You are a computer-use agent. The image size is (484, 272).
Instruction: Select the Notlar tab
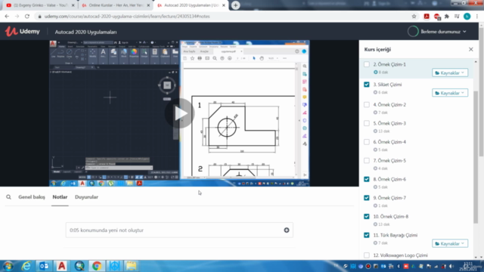(60, 196)
